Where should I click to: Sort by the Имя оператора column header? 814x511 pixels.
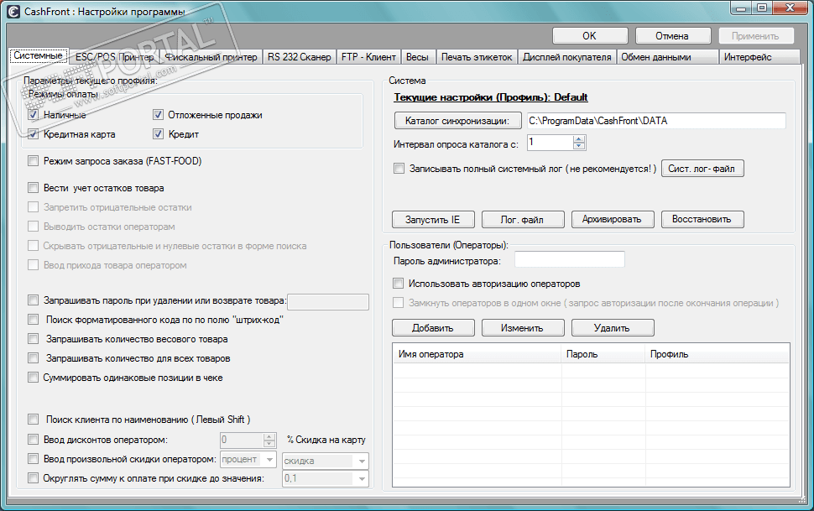click(477, 353)
